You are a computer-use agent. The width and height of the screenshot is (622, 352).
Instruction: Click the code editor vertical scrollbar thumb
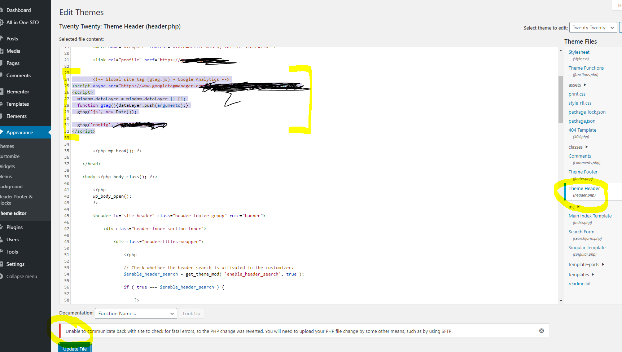tap(561, 99)
